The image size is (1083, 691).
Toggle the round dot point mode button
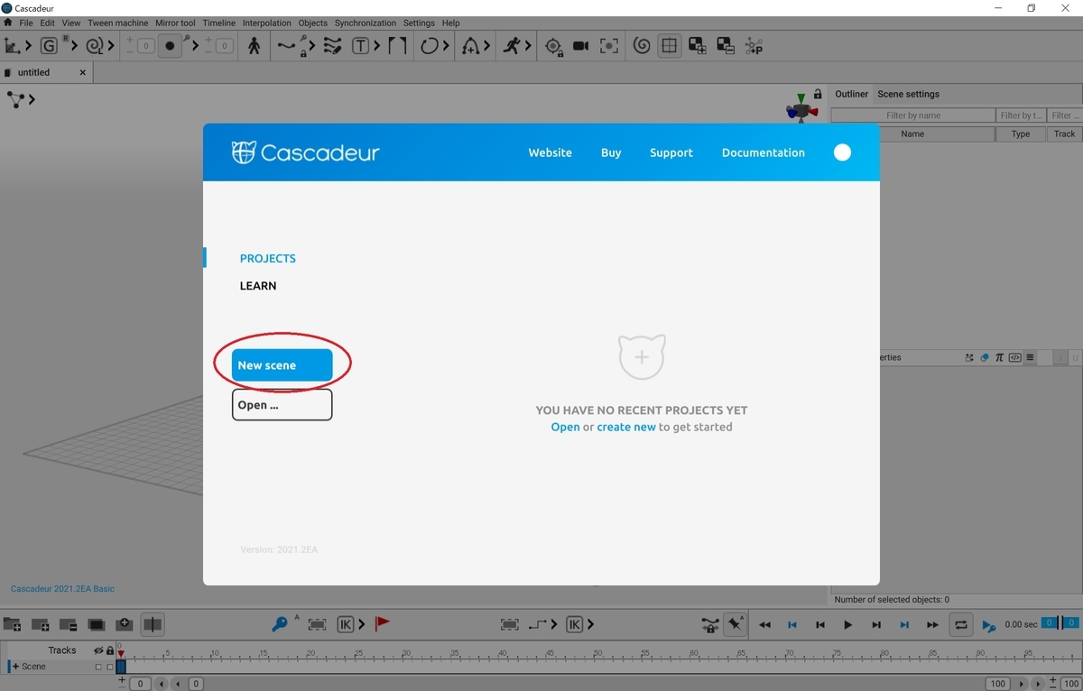click(x=169, y=45)
